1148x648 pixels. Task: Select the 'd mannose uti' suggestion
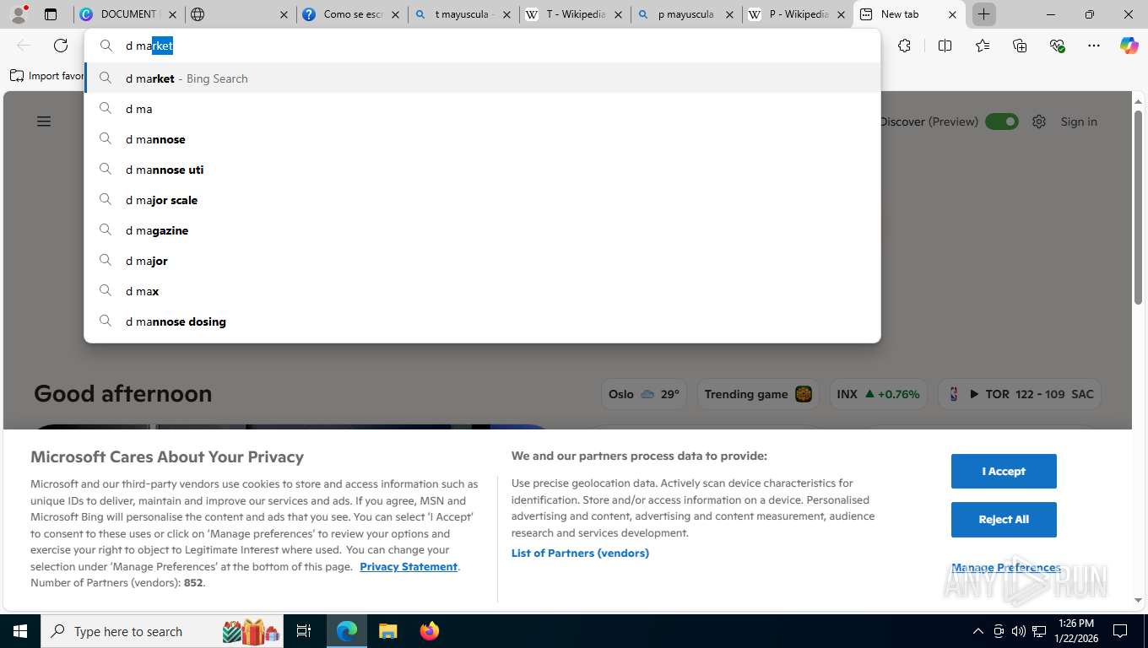[482, 170]
